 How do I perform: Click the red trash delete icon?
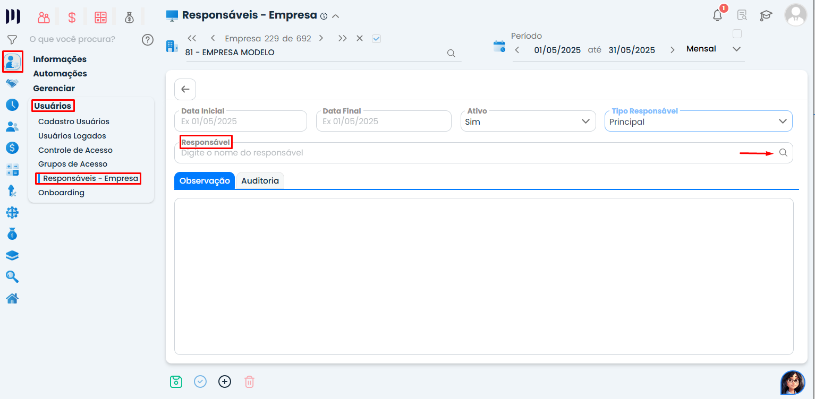(x=249, y=381)
